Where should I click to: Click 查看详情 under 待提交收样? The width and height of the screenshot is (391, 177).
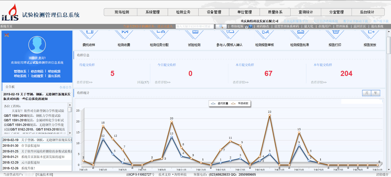[x=85, y=82]
